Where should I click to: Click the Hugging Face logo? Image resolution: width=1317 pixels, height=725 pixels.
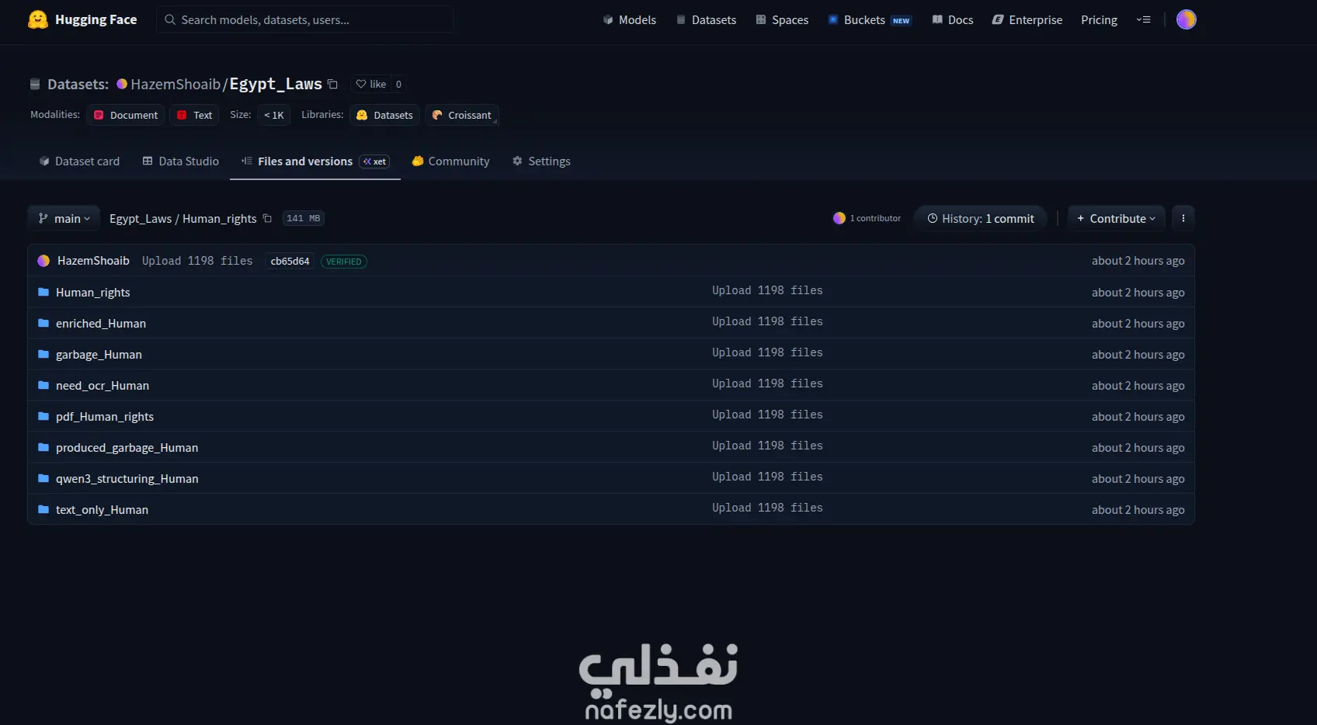pos(82,19)
